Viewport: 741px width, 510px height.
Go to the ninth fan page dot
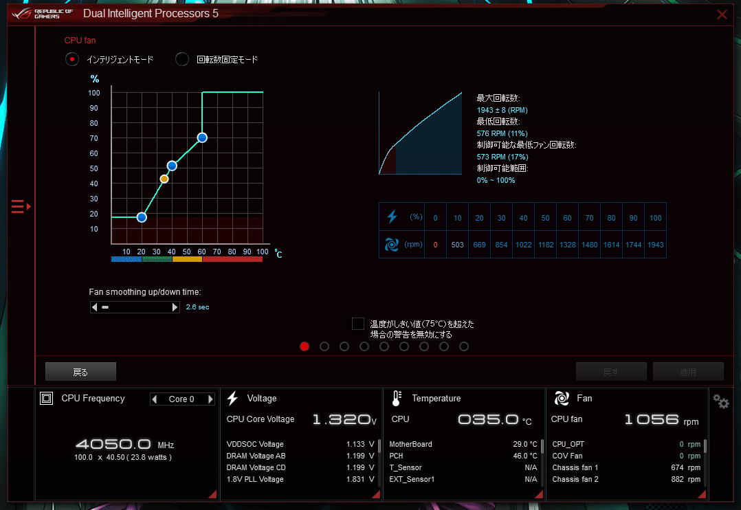(x=464, y=346)
